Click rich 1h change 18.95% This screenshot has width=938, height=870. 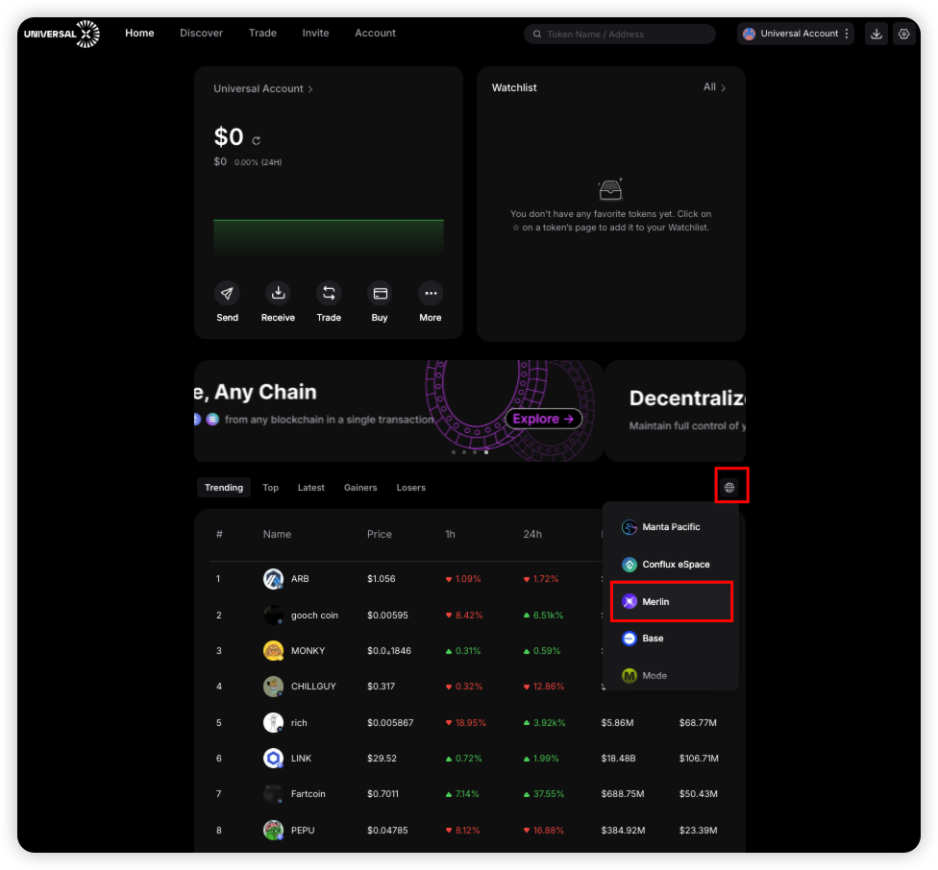click(466, 723)
